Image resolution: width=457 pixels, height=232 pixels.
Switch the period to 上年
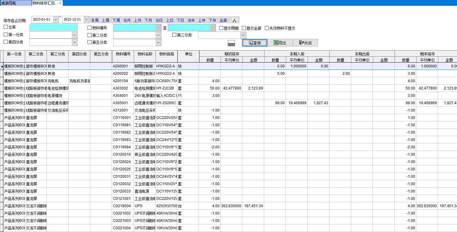202,20
